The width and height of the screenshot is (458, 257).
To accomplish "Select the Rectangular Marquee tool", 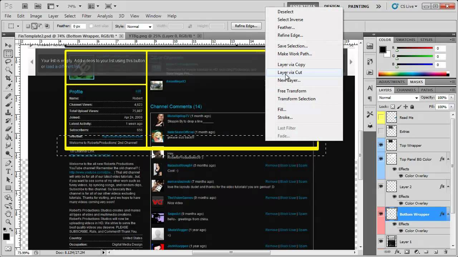I will (8, 54).
